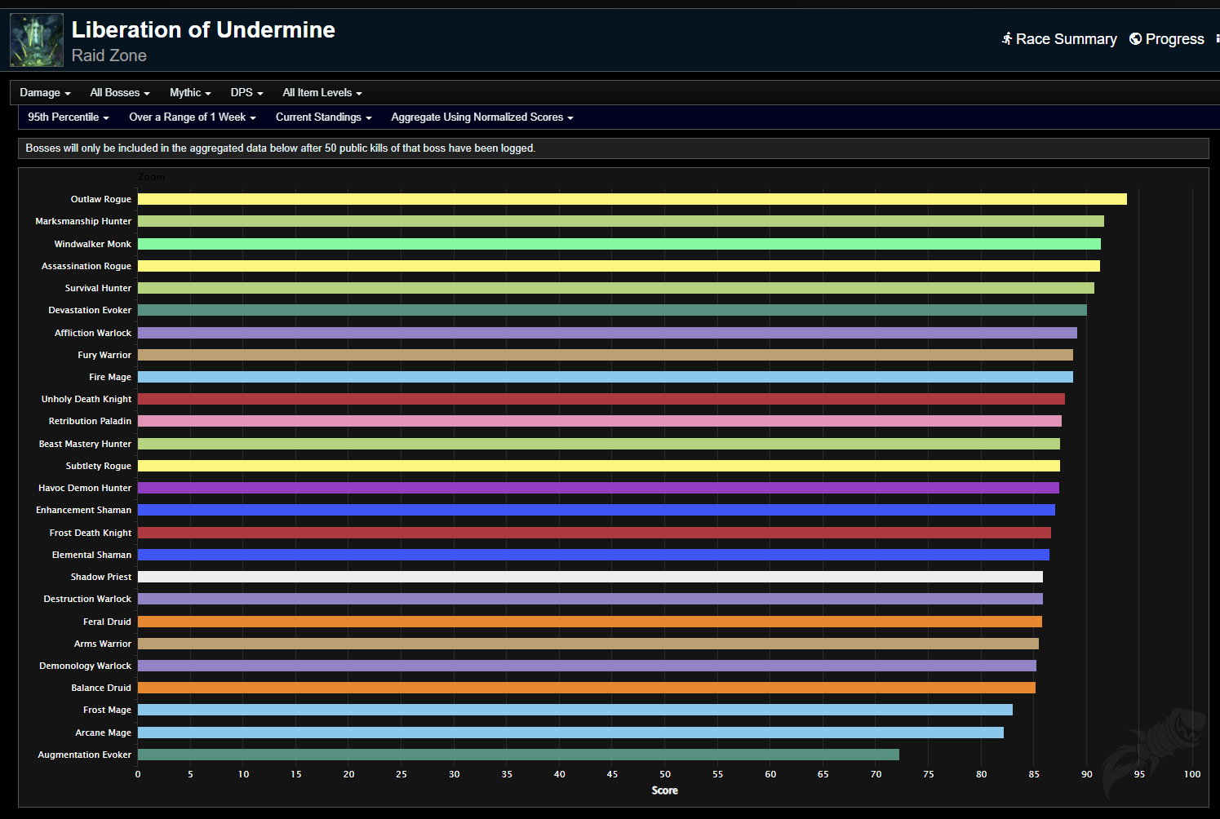Screen dimensions: 1220x819
Task: Click the Fire Mage score bar
Action: click(x=604, y=376)
